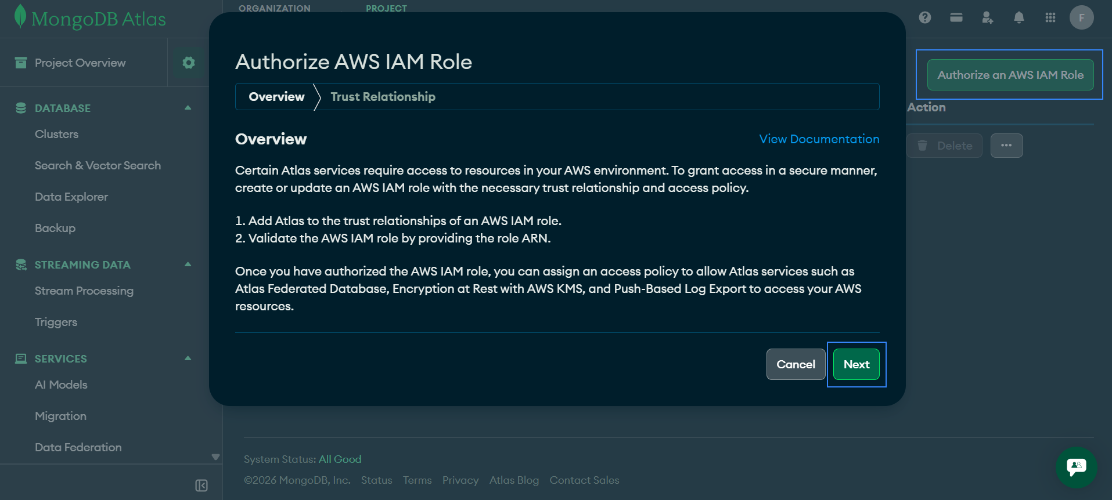Click Authorize an AWS IAM Role button
Screen dimensions: 1112x500
pyautogui.click(x=1010, y=75)
